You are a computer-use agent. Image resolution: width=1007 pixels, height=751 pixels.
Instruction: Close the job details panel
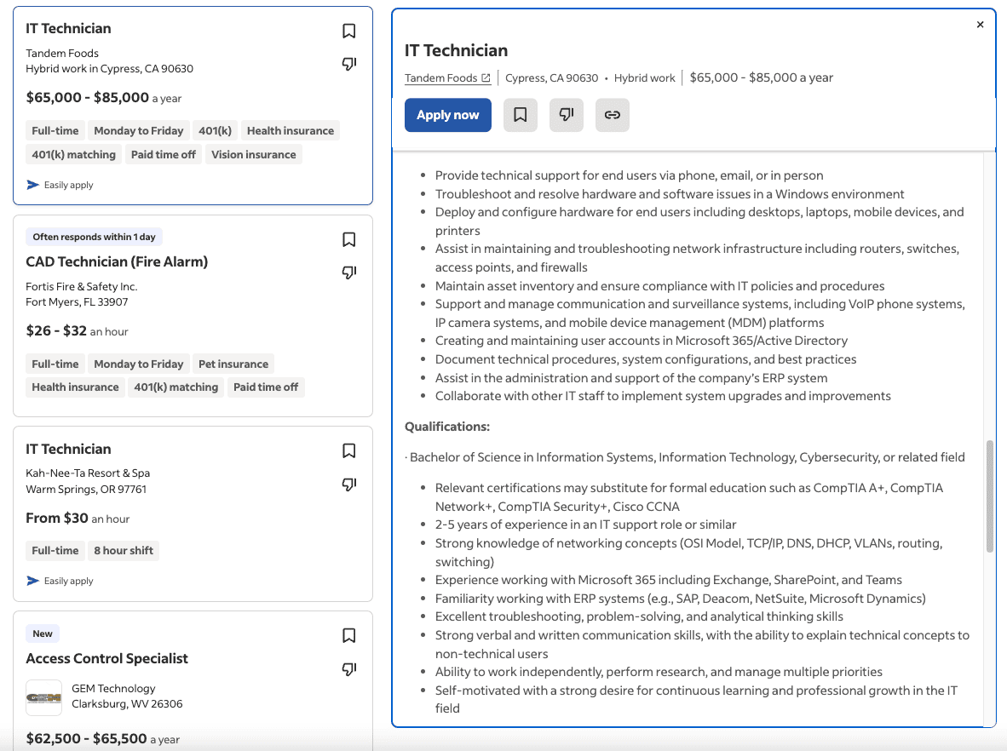pyautogui.click(x=980, y=25)
